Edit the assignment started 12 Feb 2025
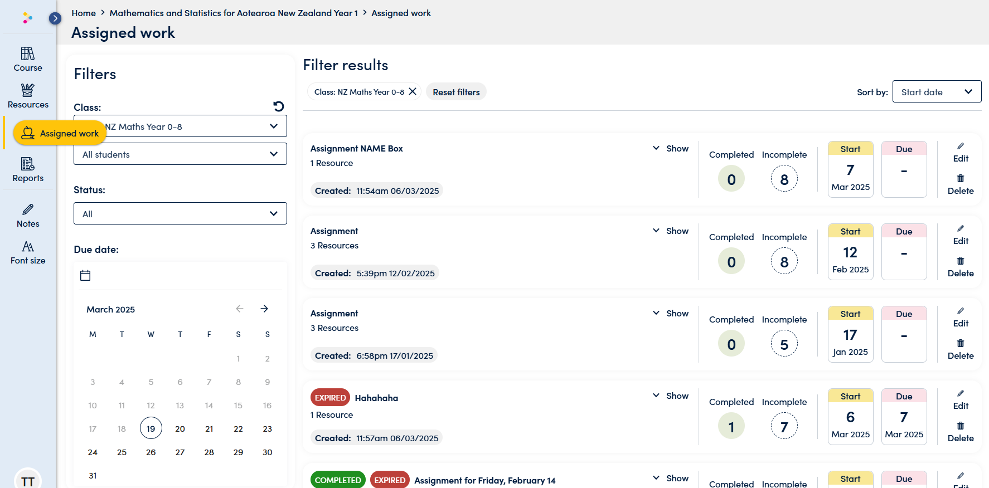Screen dimensions: 989x488 point(961,235)
